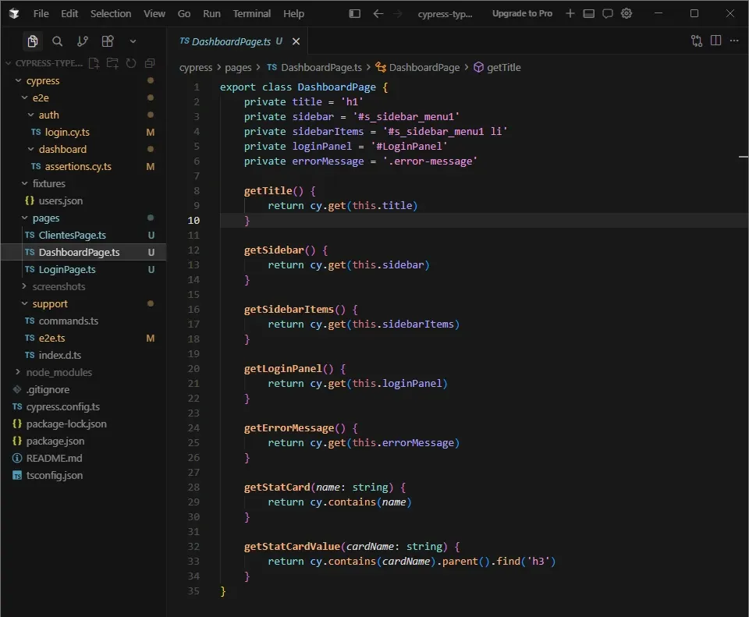Open the Selection menu
This screenshot has width=749, height=617.
pyautogui.click(x=111, y=14)
